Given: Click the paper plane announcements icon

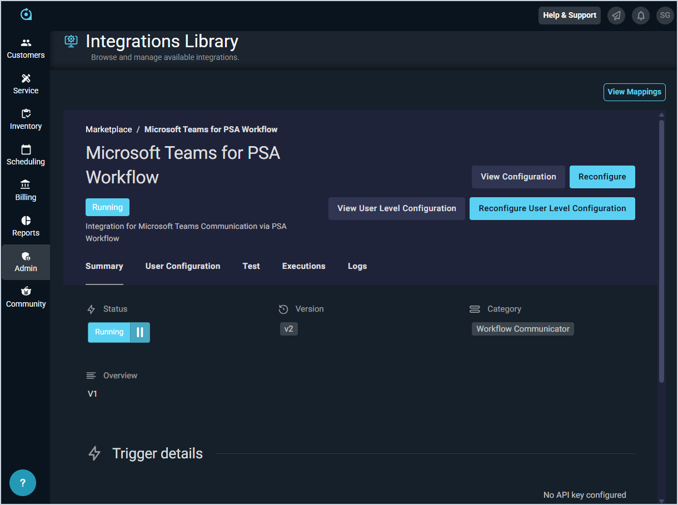Looking at the screenshot, I should (616, 16).
